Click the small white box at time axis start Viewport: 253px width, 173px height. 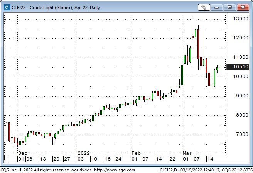tap(7, 159)
